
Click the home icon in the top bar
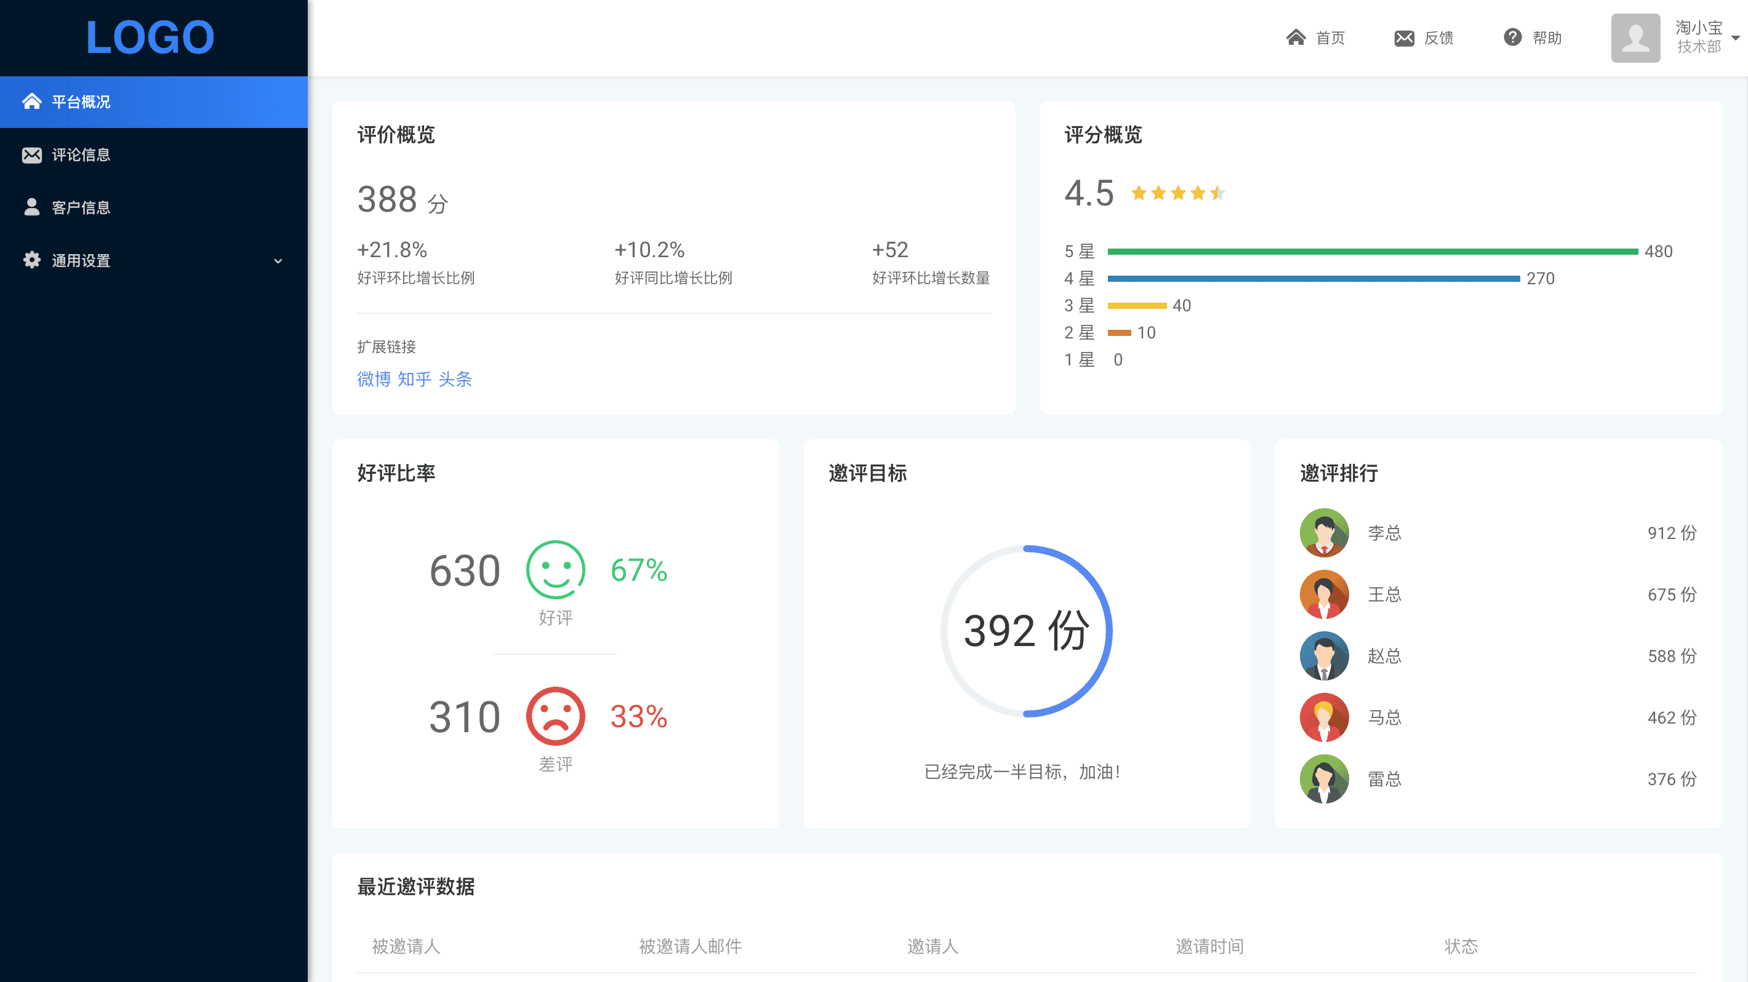pyautogui.click(x=1296, y=38)
